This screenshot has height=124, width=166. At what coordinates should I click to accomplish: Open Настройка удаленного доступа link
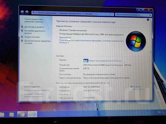click(x=35, y=32)
